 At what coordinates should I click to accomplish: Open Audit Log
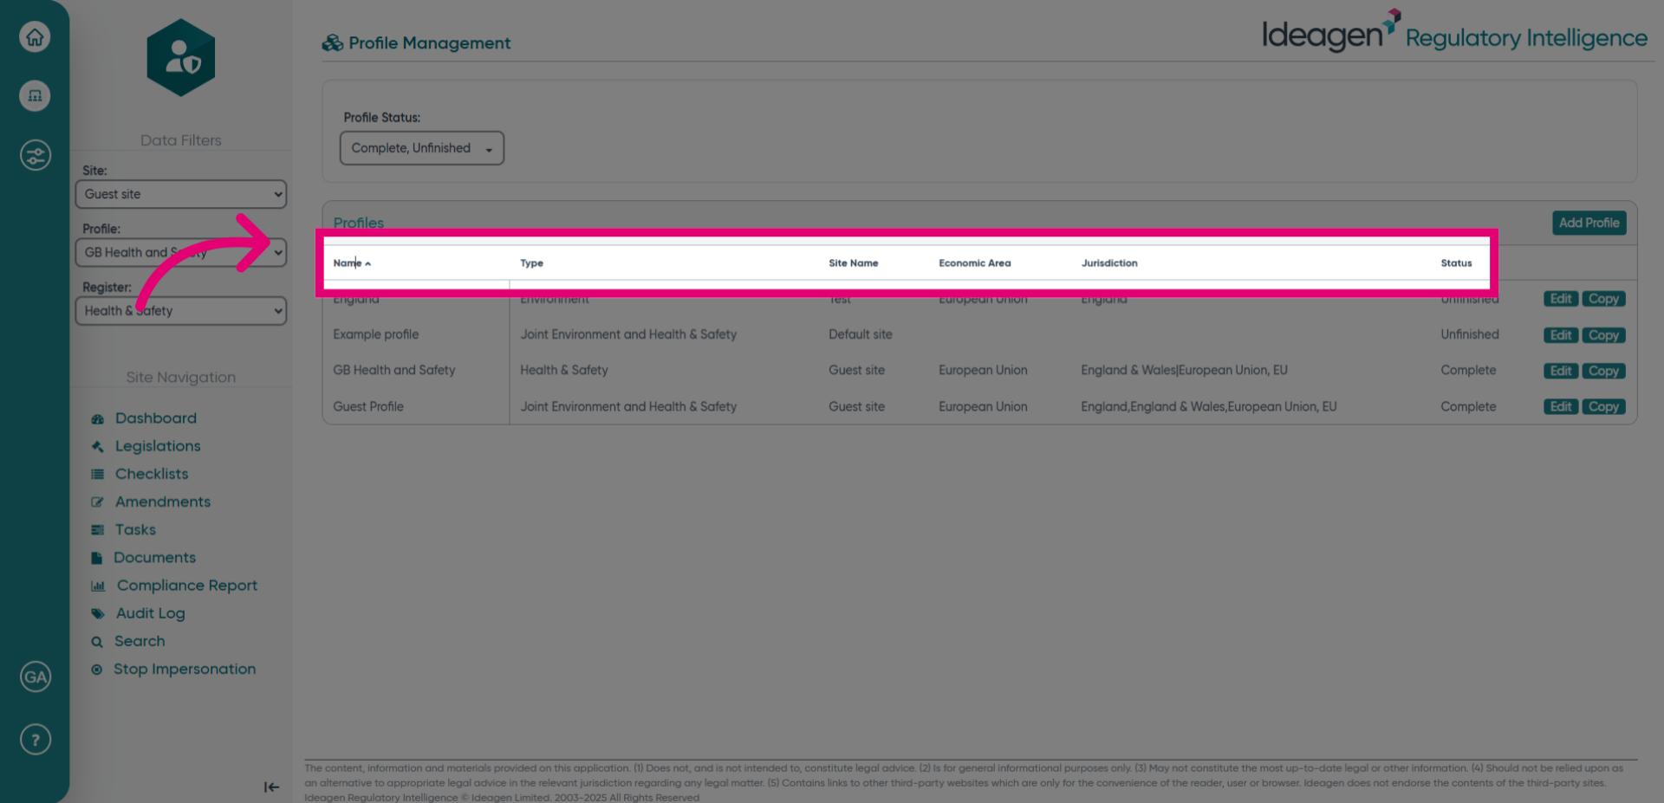click(x=151, y=613)
